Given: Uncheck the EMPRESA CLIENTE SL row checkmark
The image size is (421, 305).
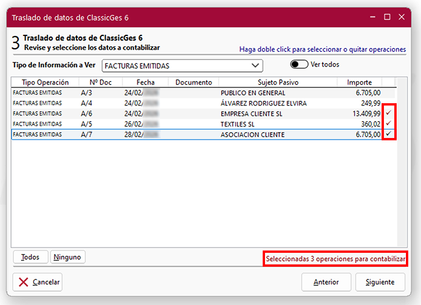Looking at the screenshot, I should point(389,113).
